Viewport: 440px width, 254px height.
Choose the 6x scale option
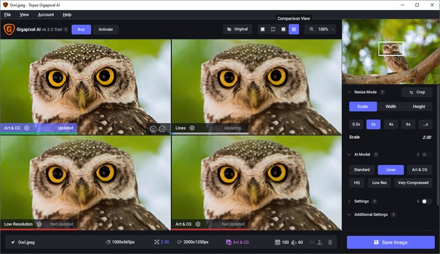tap(408, 124)
